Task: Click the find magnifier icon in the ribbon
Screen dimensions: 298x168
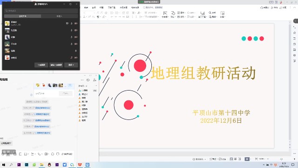Action: point(210,13)
